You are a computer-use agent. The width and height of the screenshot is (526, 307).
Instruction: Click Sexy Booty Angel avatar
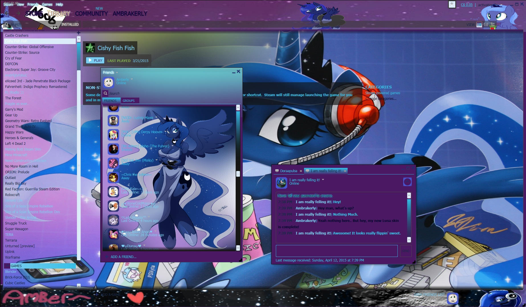coord(113,234)
